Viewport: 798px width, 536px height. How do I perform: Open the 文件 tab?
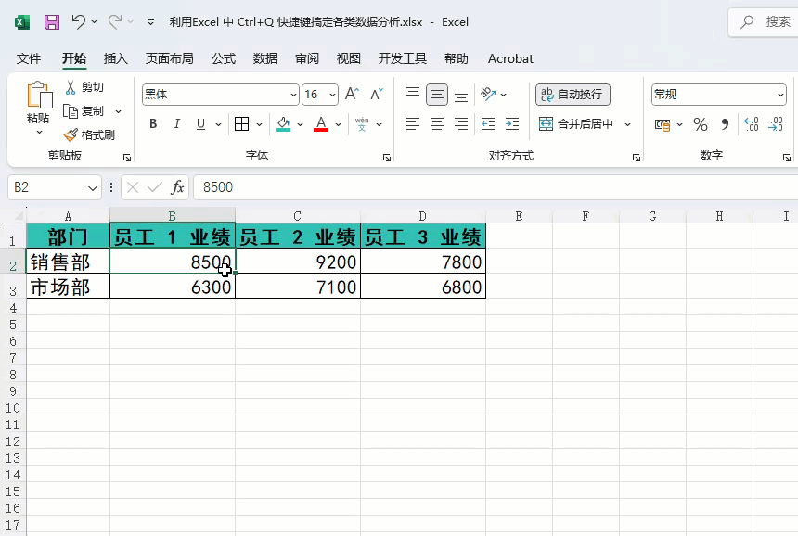tap(29, 58)
